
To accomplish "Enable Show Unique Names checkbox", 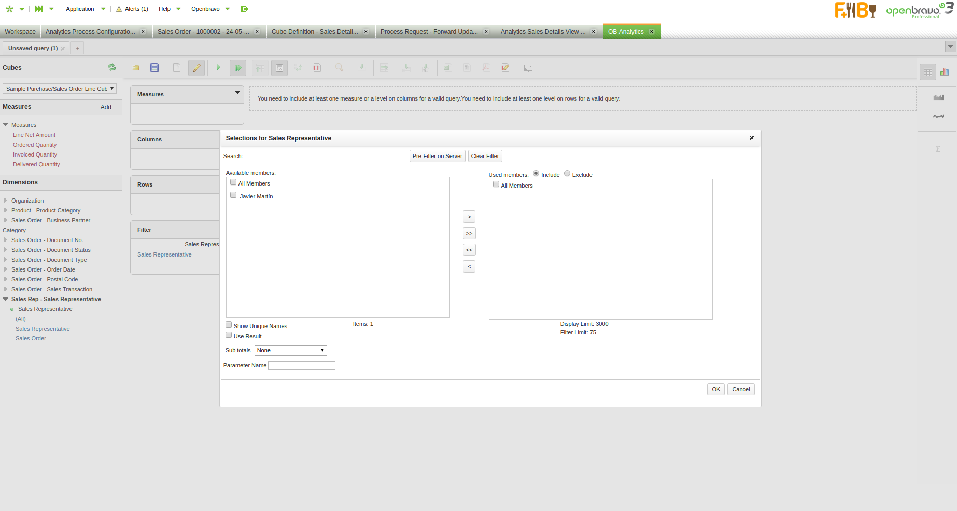I will (229, 325).
